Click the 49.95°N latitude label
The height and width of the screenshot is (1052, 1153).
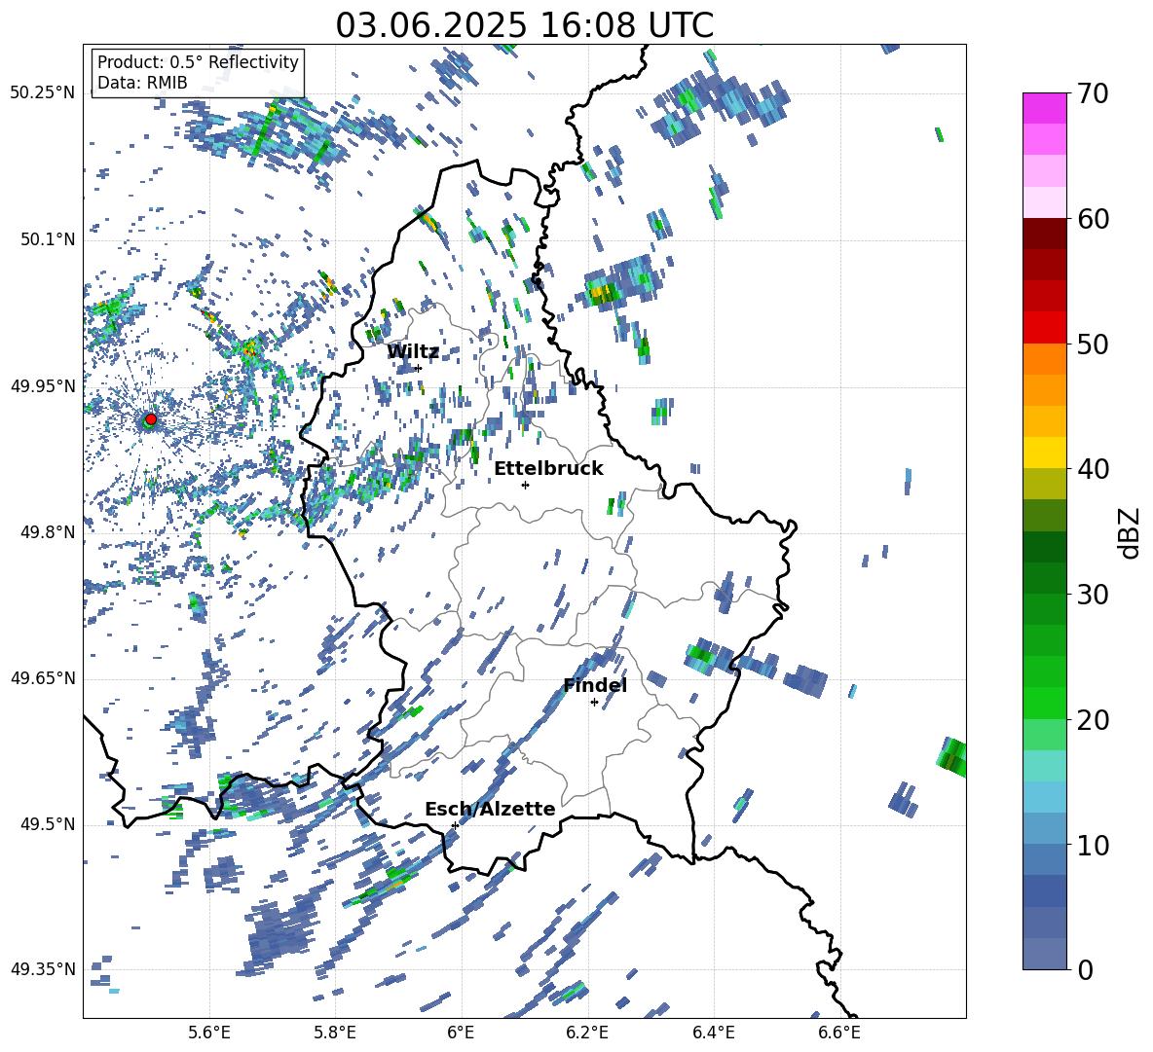point(43,385)
